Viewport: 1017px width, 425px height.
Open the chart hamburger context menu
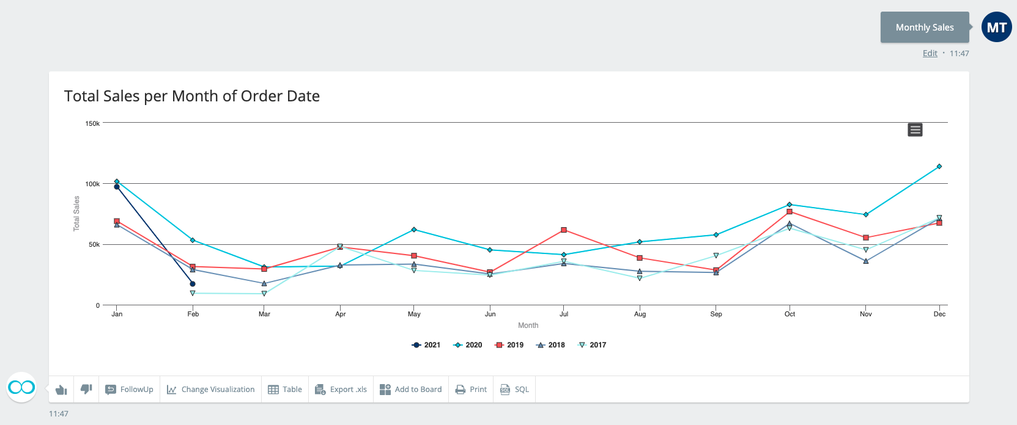(915, 130)
